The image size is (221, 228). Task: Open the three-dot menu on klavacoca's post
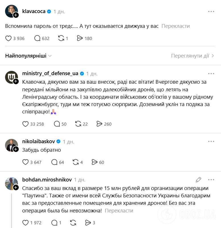[x=211, y=11]
